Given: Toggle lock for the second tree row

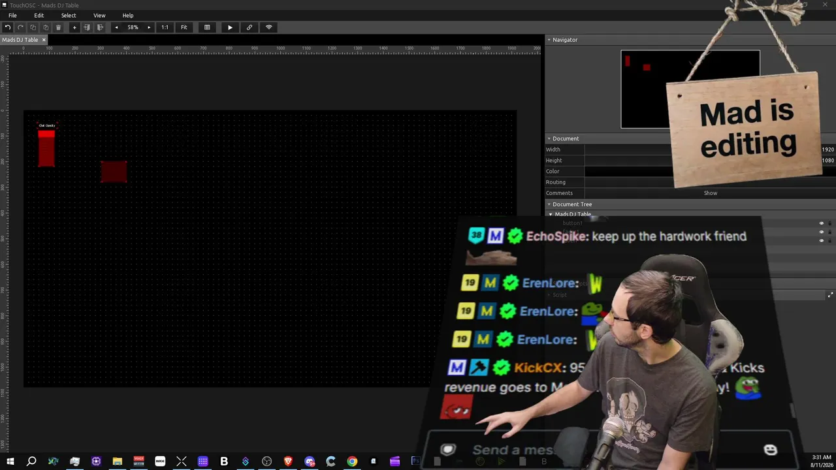Looking at the screenshot, I should (830, 232).
